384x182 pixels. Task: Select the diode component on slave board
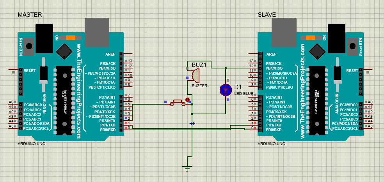[338, 75]
